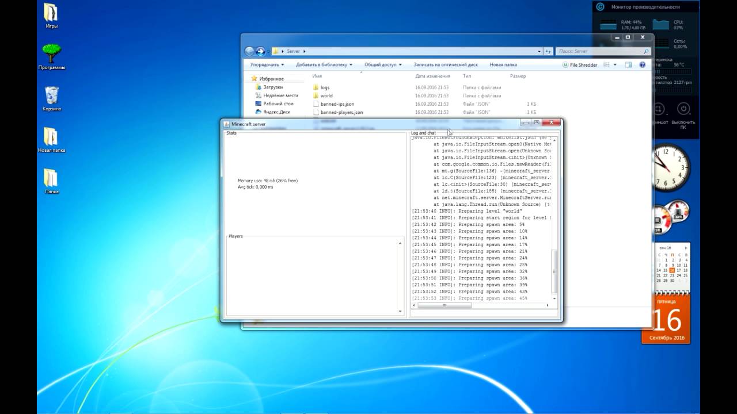Click the search magnifier icon in explorer
The height and width of the screenshot is (414, 737).
click(x=646, y=51)
